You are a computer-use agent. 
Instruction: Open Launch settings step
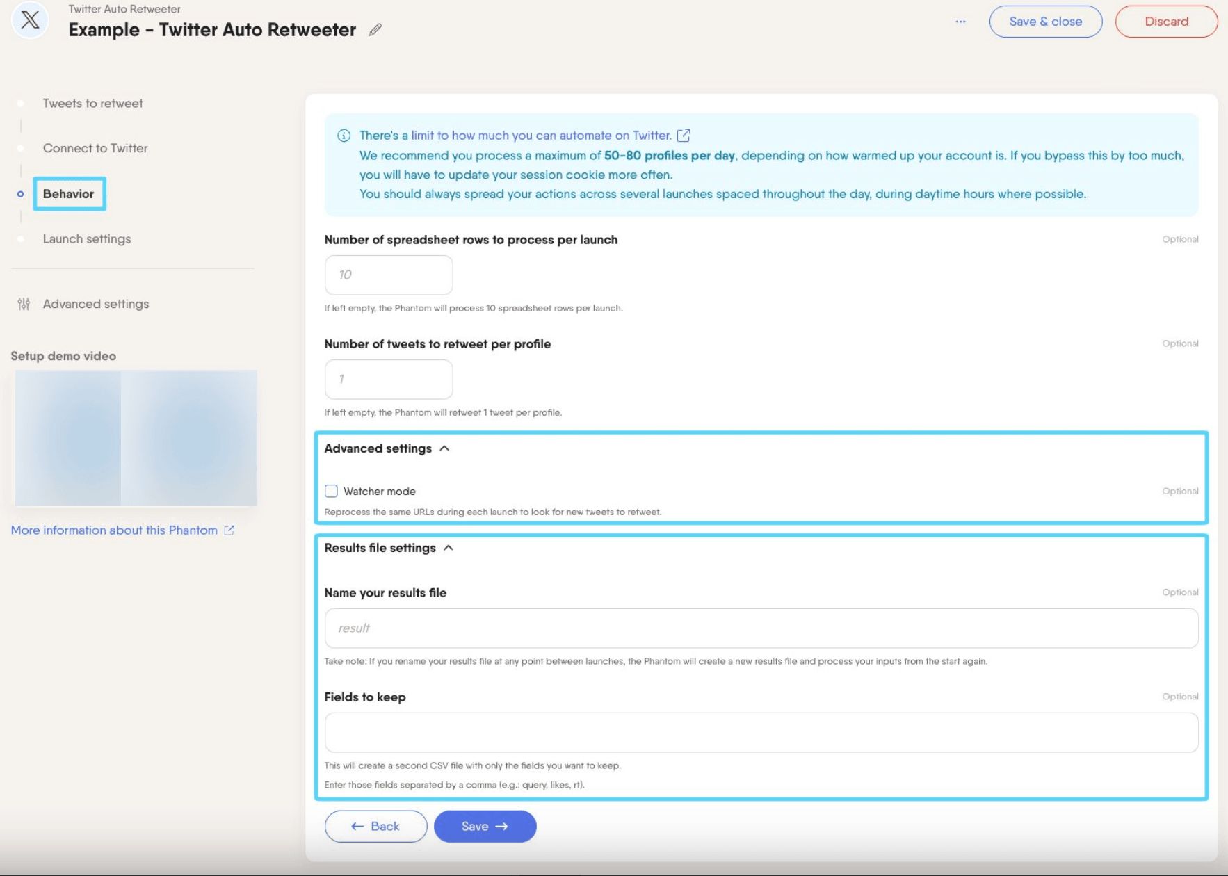click(x=87, y=238)
